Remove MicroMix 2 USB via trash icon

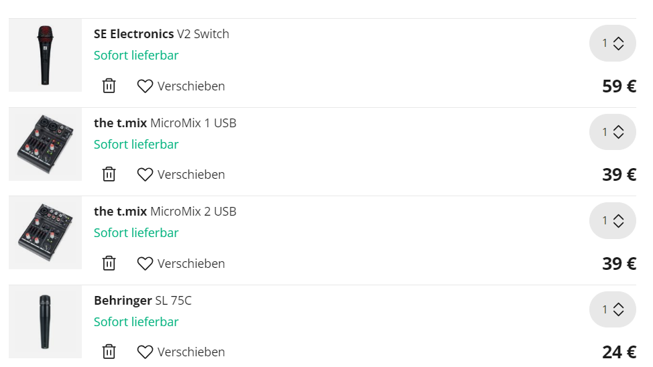[109, 263]
